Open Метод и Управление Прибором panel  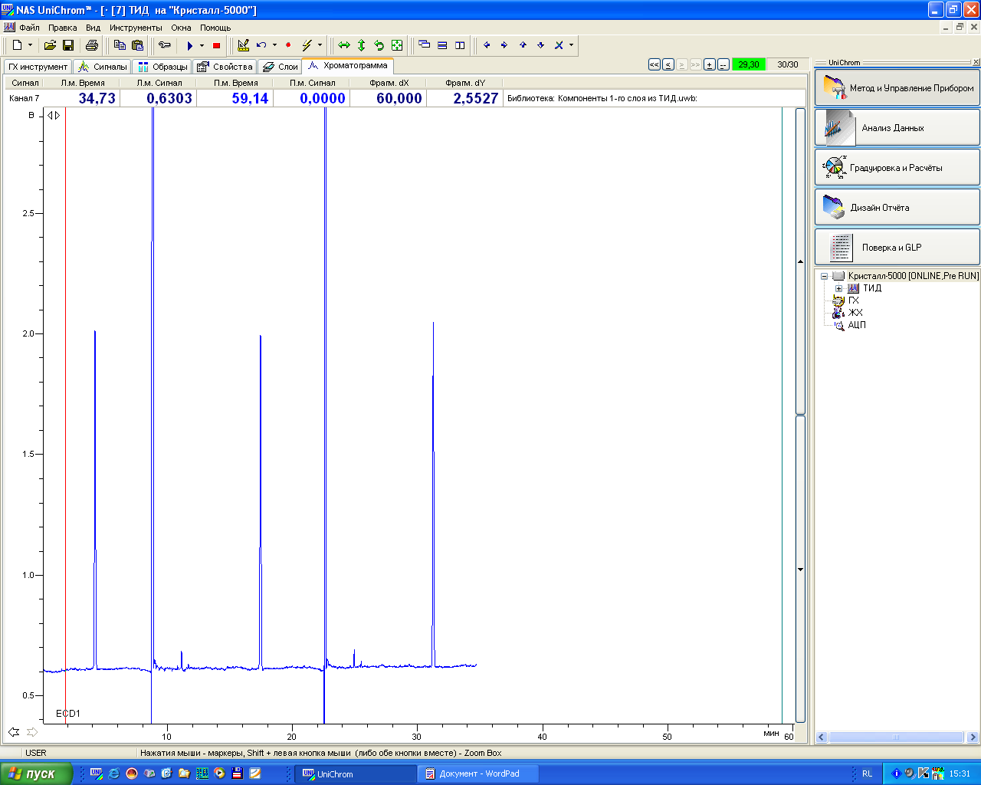[x=897, y=88]
